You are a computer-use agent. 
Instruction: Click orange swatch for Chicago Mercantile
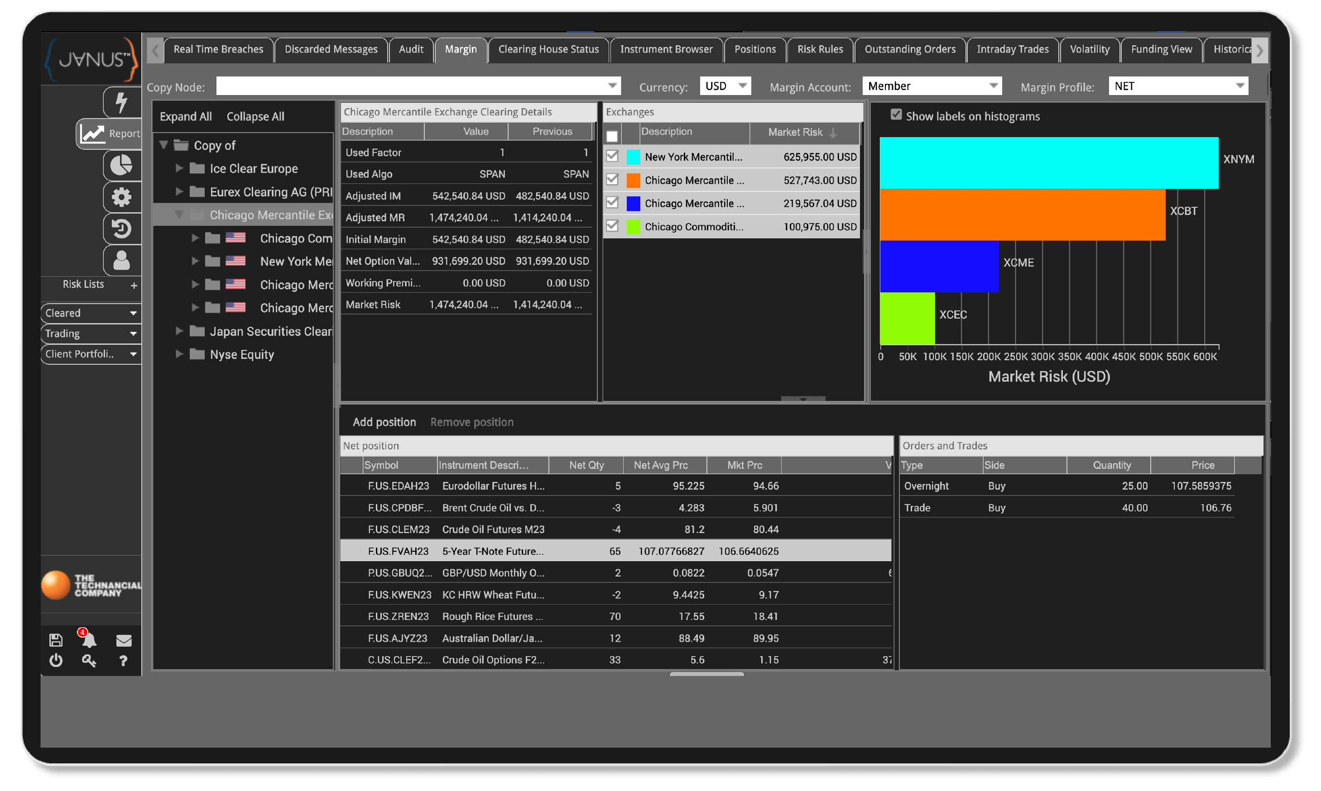click(x=634, y=180)
